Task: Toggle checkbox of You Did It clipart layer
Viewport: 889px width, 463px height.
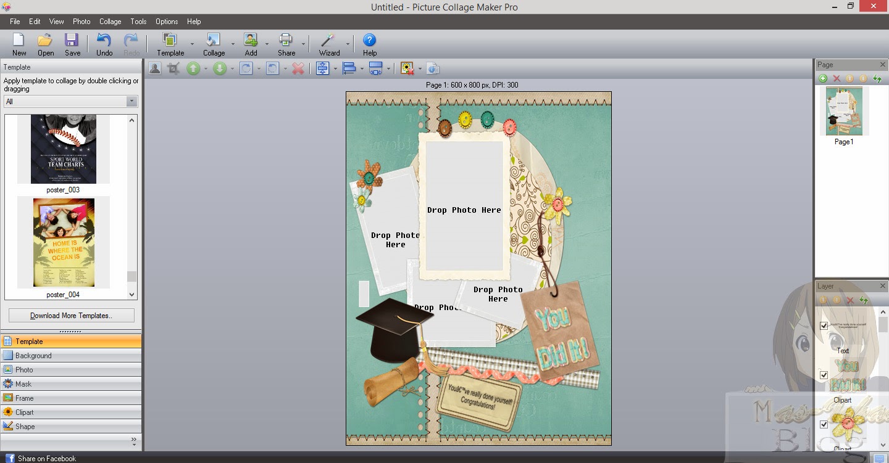Action: point(824,375)
